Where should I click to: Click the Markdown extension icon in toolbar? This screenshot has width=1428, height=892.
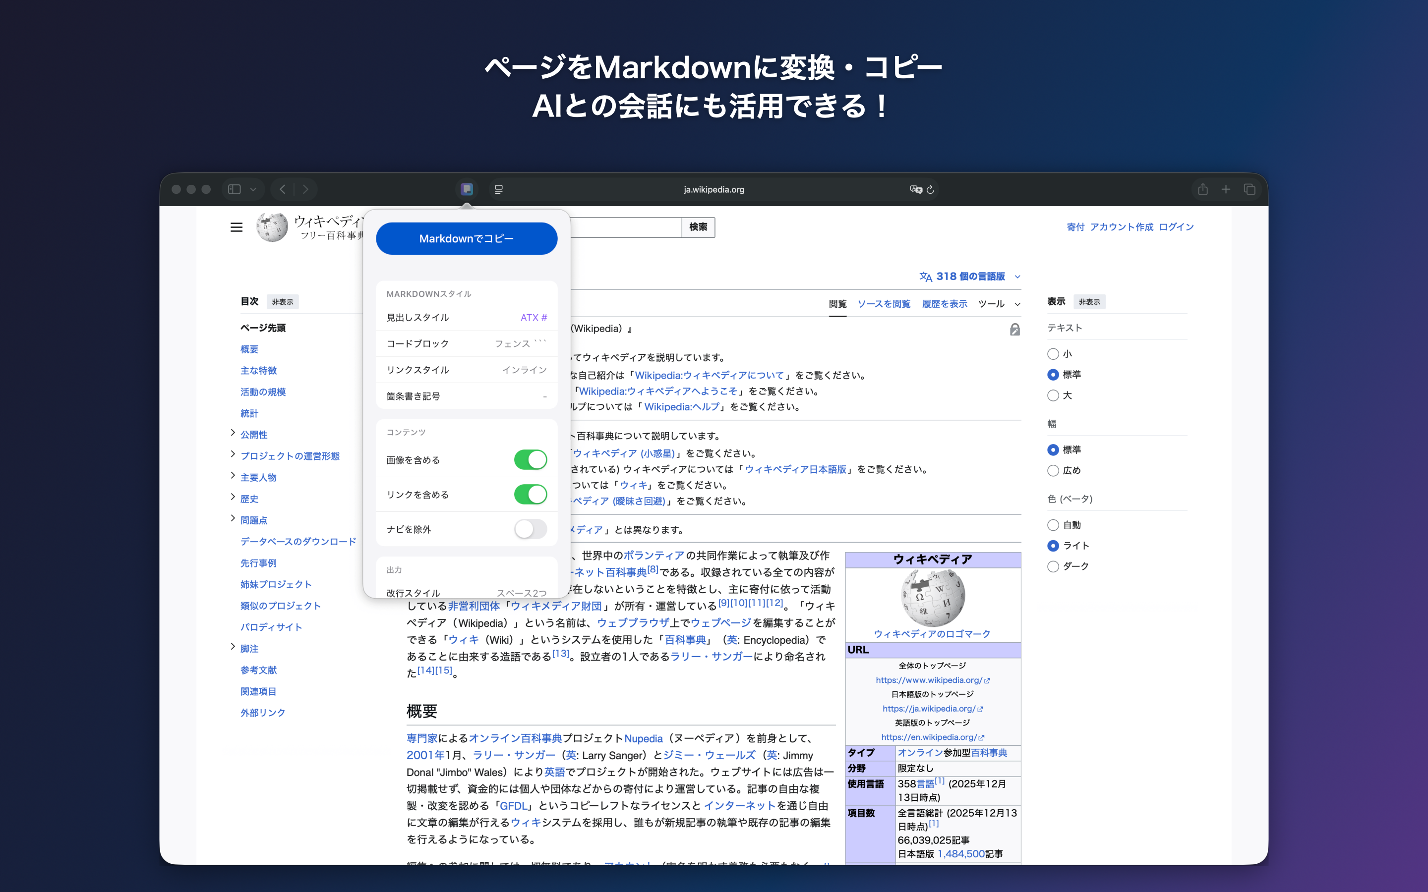tap(467, 189)
